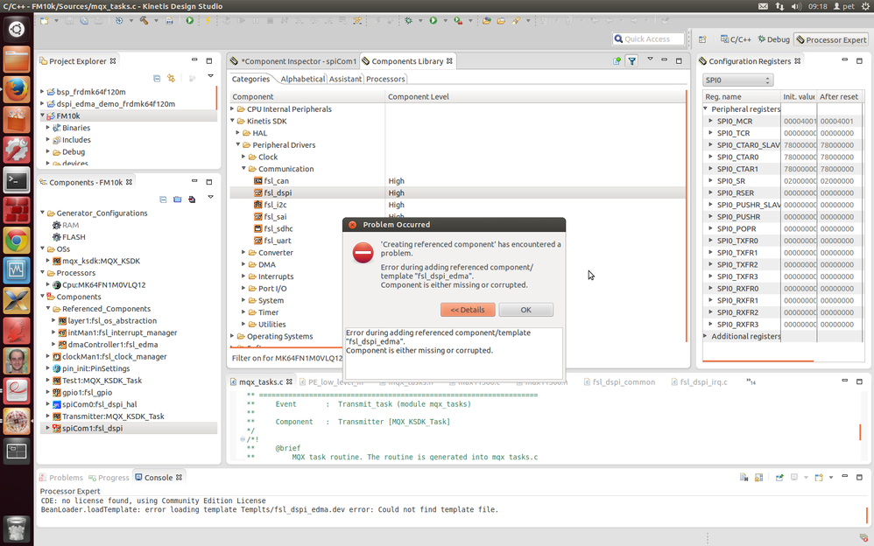Click the Open Perspective icon

pyautogui.click(x=701, y=39)
